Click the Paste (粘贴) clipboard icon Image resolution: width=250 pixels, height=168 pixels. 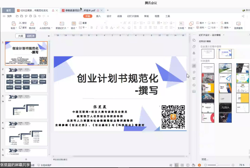13,24
